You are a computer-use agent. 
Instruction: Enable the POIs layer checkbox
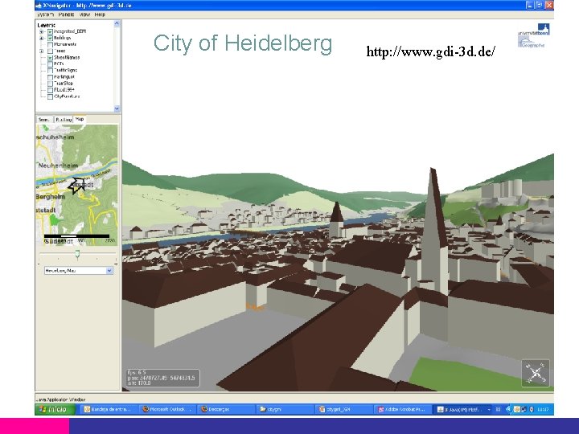[50, 64]
